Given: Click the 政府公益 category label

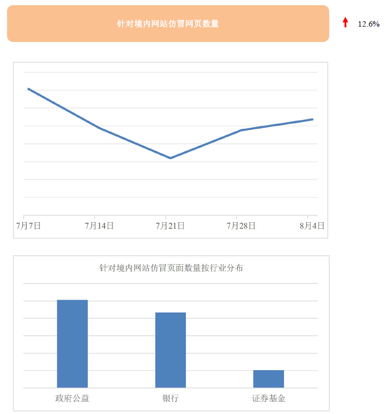Looking at the screenshot, I should click(72, 398).
